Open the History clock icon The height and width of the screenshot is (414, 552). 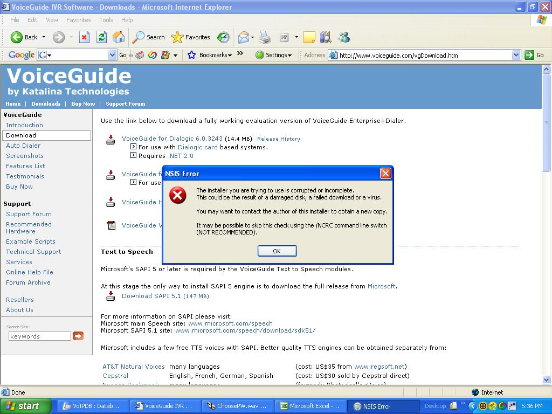[x=223, y=37]
